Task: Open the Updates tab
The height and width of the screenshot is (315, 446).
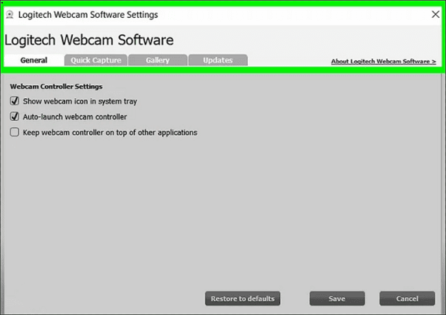Action: (218, 60)
